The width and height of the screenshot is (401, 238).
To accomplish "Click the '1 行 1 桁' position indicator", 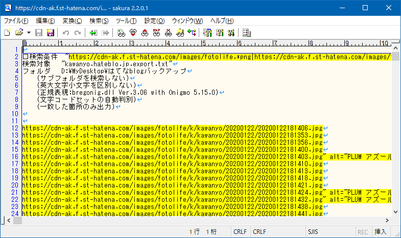I will pyautogui.click(x=203, y=231).
